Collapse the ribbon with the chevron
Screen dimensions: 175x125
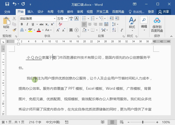[x=171, y=36]
